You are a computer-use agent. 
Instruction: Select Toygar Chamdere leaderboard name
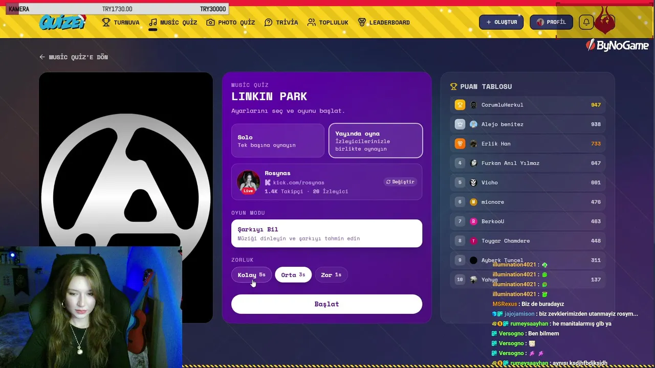[506, 241]
